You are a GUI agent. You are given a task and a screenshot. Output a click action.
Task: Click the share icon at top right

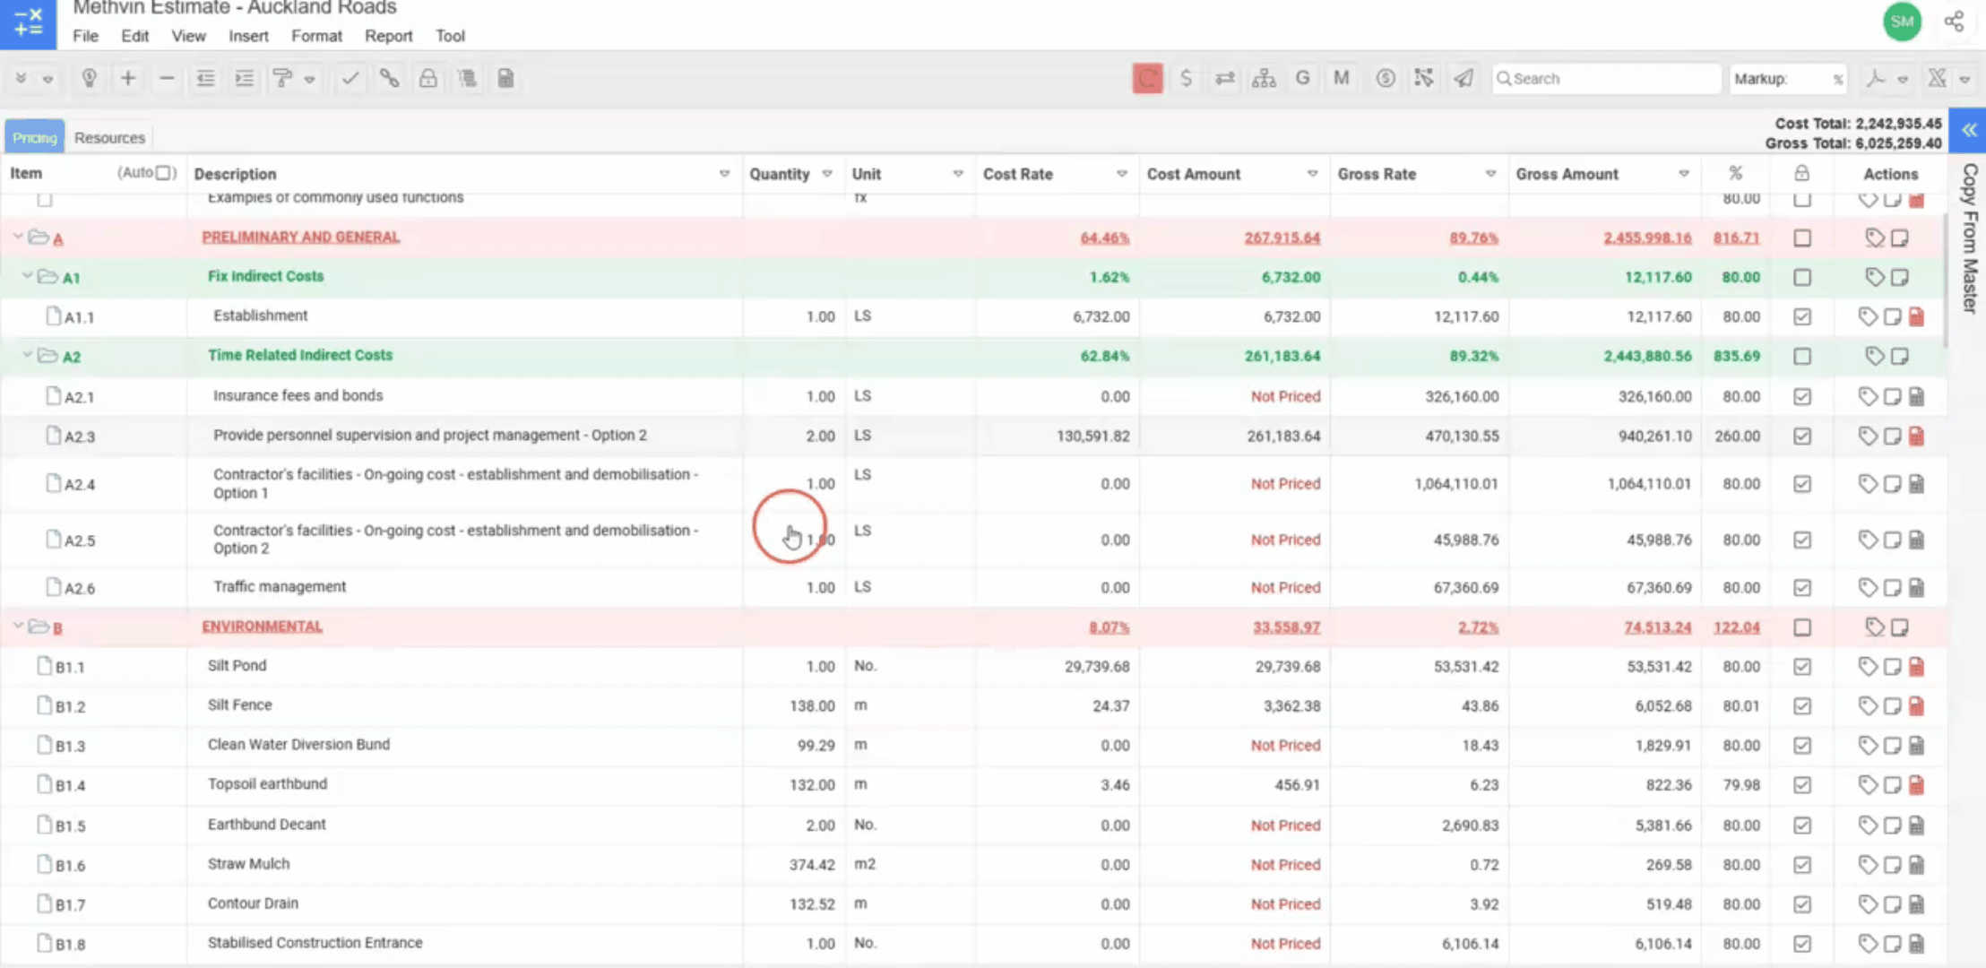[1954, 22]
